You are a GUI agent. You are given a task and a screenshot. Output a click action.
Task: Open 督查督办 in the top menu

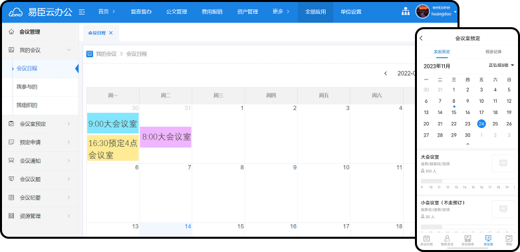coord(141,12)
